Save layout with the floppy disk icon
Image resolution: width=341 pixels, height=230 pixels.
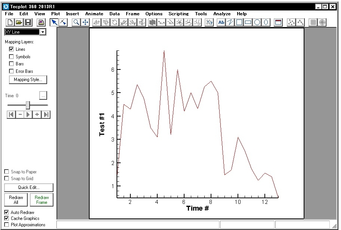pos(28,22)
